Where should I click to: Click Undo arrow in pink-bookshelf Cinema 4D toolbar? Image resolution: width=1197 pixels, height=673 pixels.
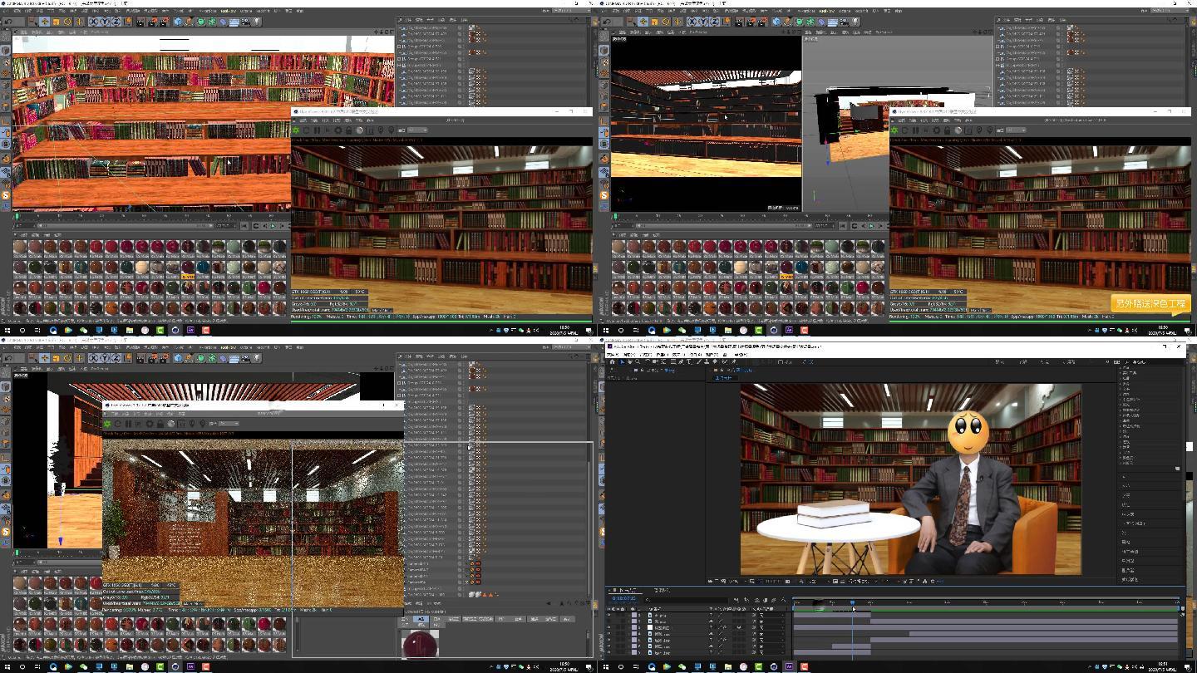click(8, 22)
